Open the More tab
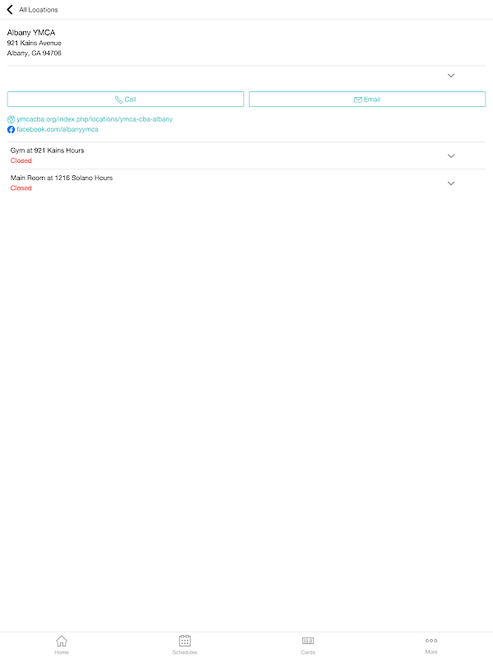493x658 pixels. pos(431,645)
